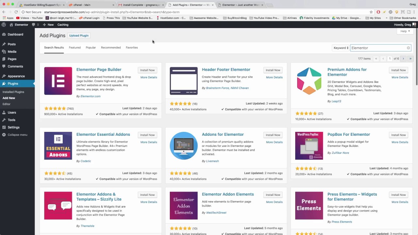
Task: Open Premium Addons for Elementor title
Action: tap(347, 72)
